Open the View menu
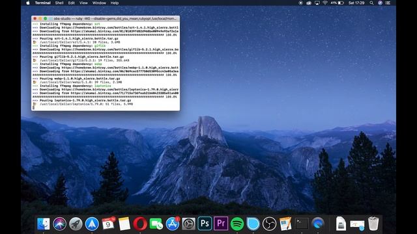Image resolution: width=417 pixels, height=234 pixels. pos(83,3)
